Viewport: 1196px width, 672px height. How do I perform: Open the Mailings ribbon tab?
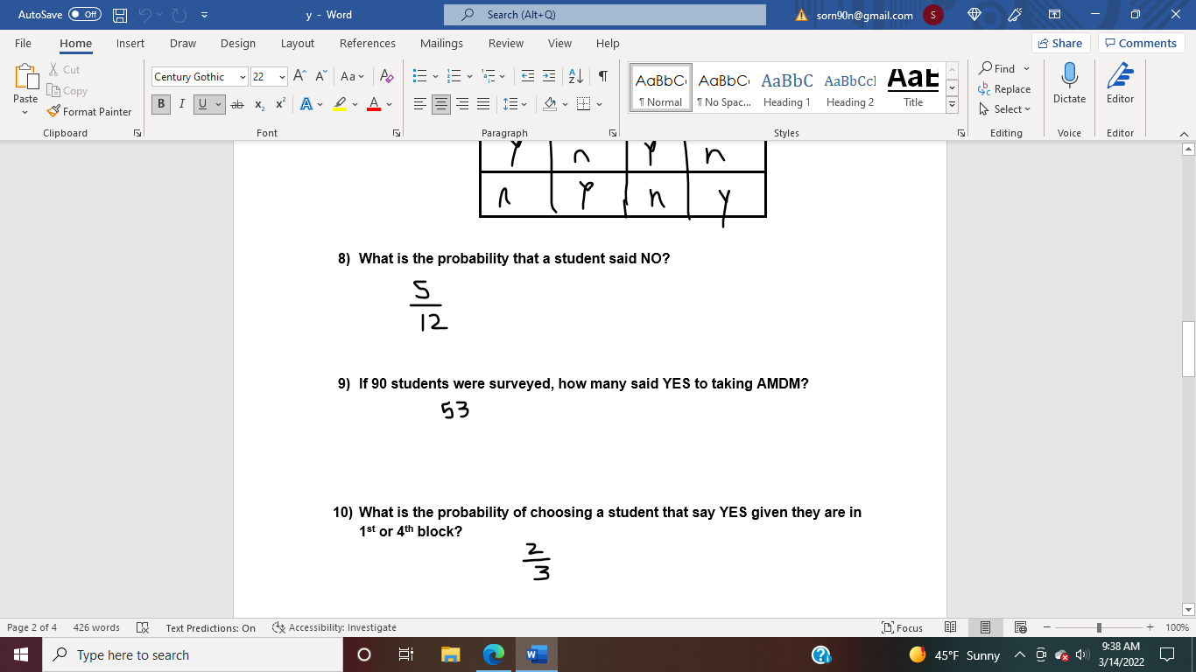coord(441,43)
